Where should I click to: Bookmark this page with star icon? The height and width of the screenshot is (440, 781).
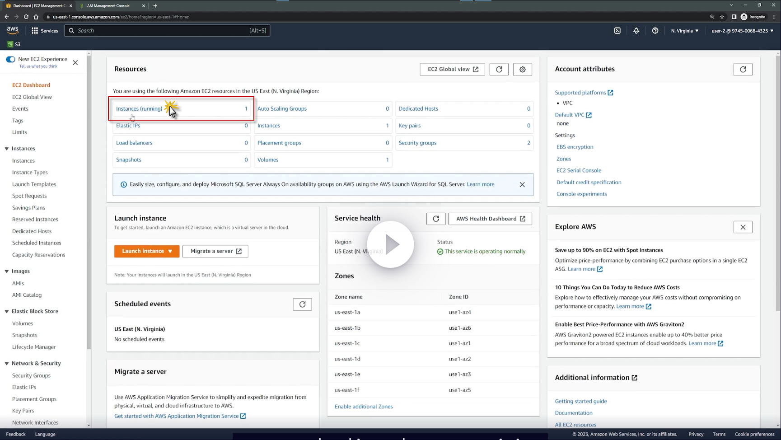coord(722,17)
